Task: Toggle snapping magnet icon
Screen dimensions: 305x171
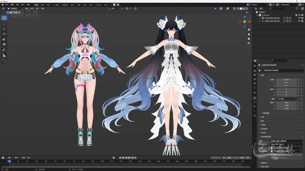Action: [127, 9]
